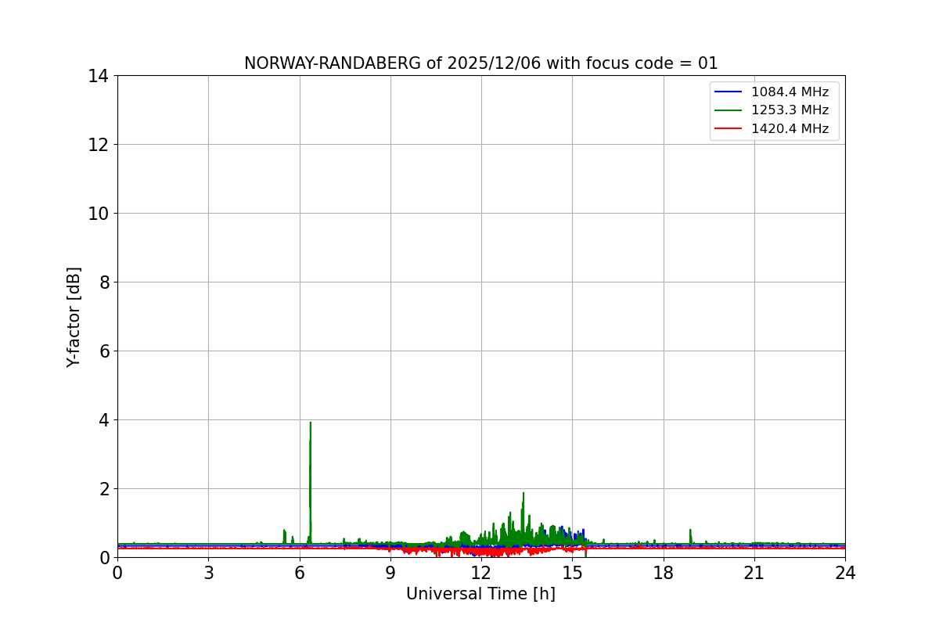Click the blue legend line sample
The width and height of the screenshot is (939, 626).
729,92
